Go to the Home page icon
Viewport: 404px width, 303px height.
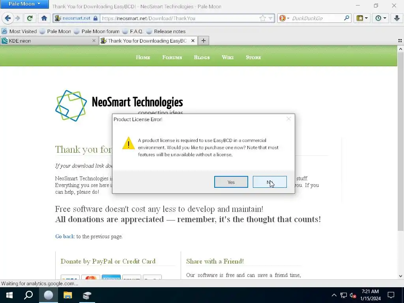[x=44, y=18]
